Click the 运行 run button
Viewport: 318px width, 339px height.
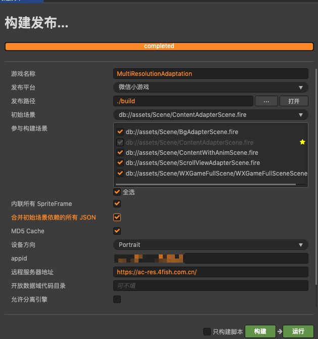pyautogui.click(x=298, y=331)
